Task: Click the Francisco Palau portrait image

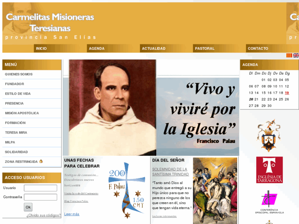Action: pyautogui.click(x=113, y=108)
